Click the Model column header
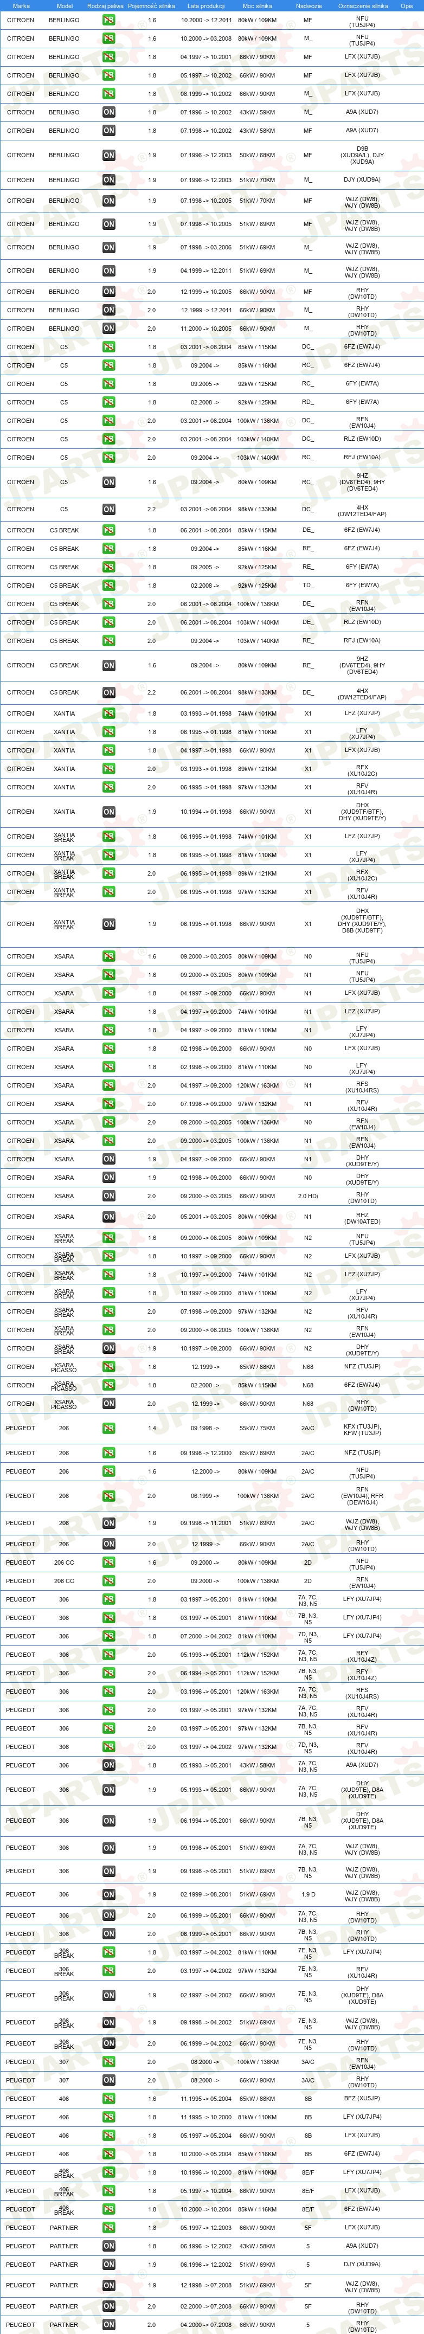Image resolution: width=424 pixels, height=2334 pixels. [x=65, y=5]
